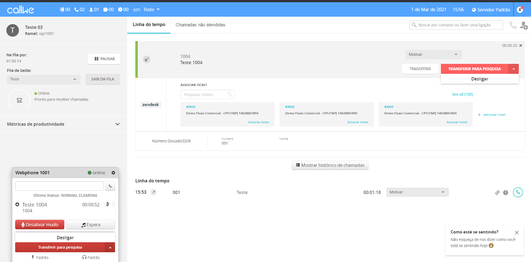
Task: Click the See all (100) link
Action: pos(462,94)
